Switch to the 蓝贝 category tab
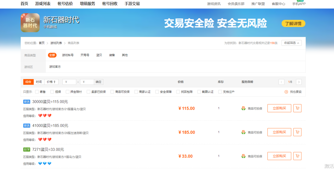The image size is (334, 170). tap(99, 55)
